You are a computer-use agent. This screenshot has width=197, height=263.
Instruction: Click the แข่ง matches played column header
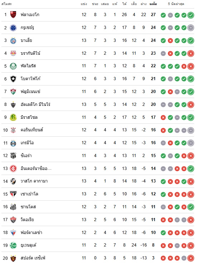pyautogui.click(x=84, y=4)
